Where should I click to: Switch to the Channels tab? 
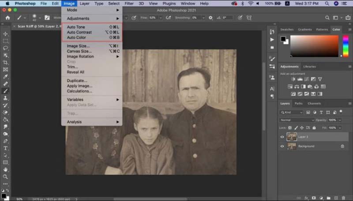314,103
